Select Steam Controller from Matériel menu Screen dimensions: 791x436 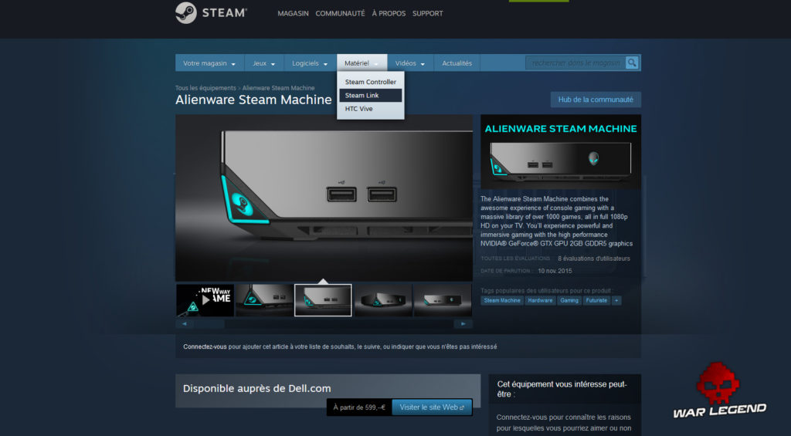pyautogui.click(x=370, y=82)
